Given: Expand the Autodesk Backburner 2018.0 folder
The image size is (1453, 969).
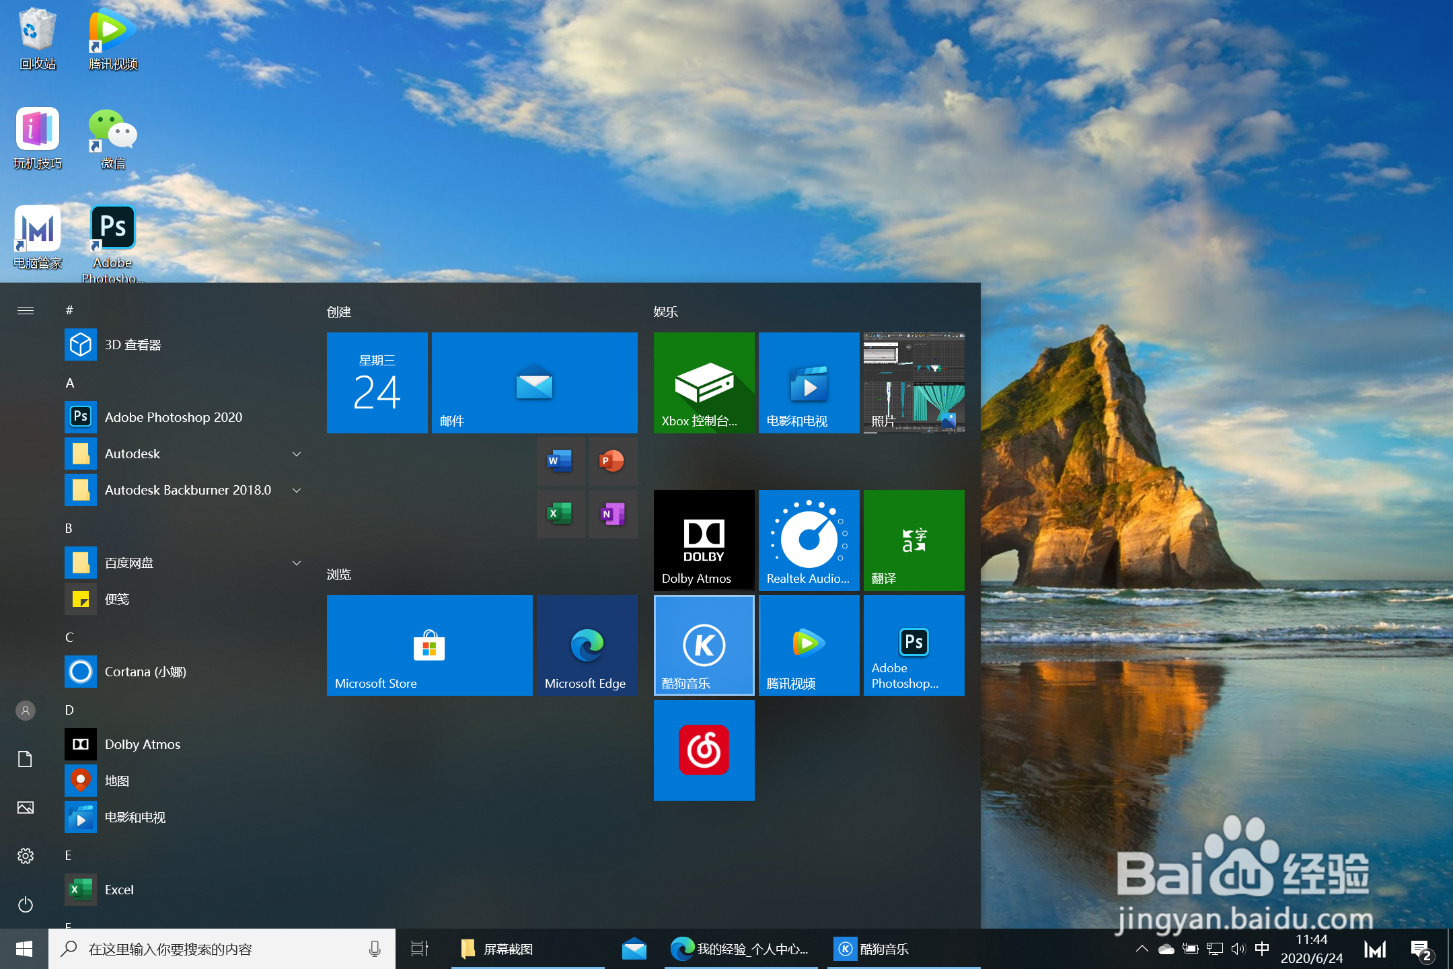Looking at the screenshot, I should [x=297, y=490].
